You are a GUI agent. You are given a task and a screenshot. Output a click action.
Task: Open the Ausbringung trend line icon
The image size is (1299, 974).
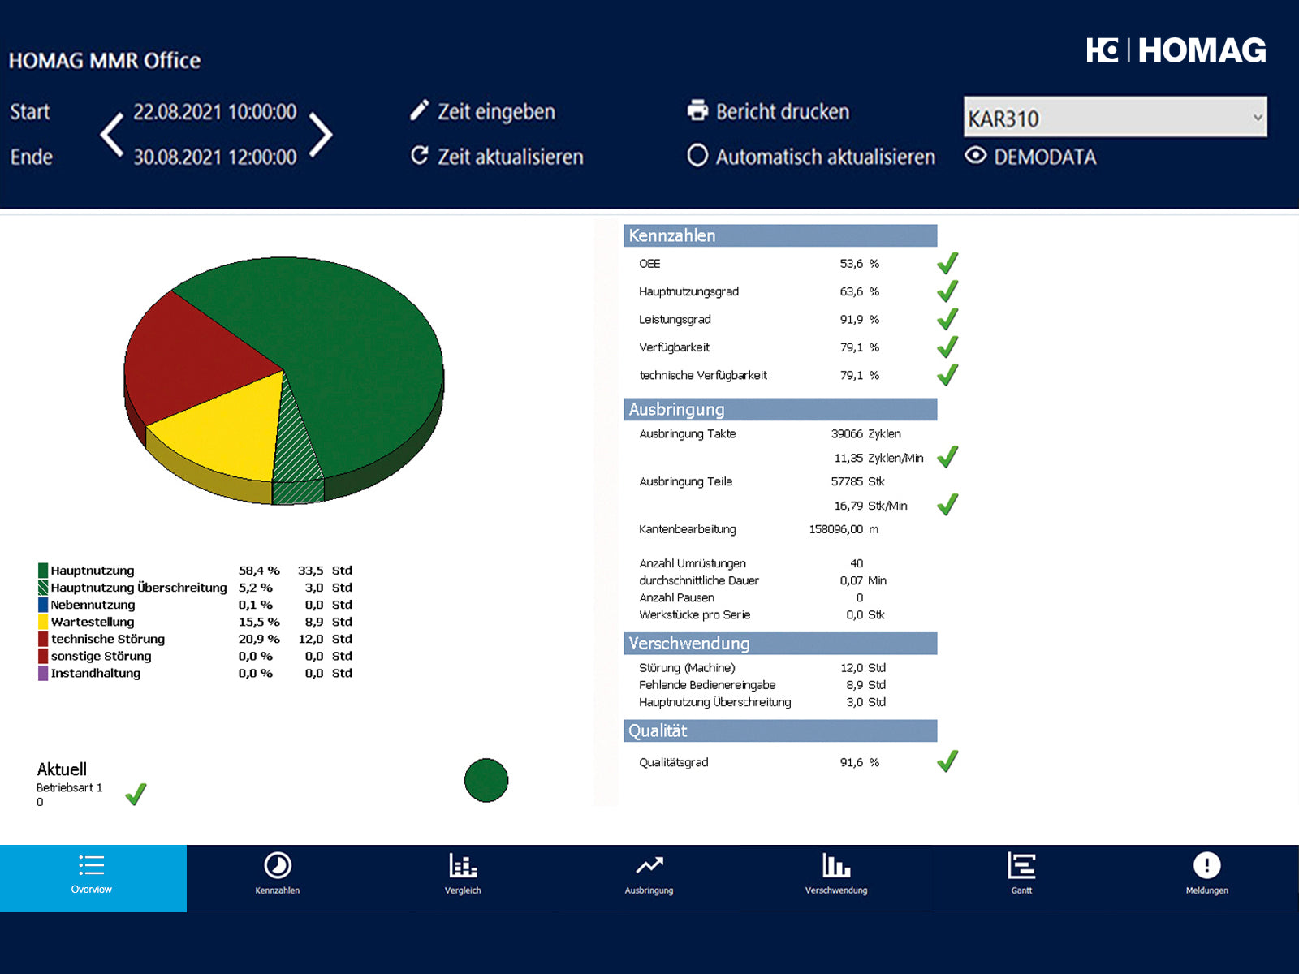point(649,866)
